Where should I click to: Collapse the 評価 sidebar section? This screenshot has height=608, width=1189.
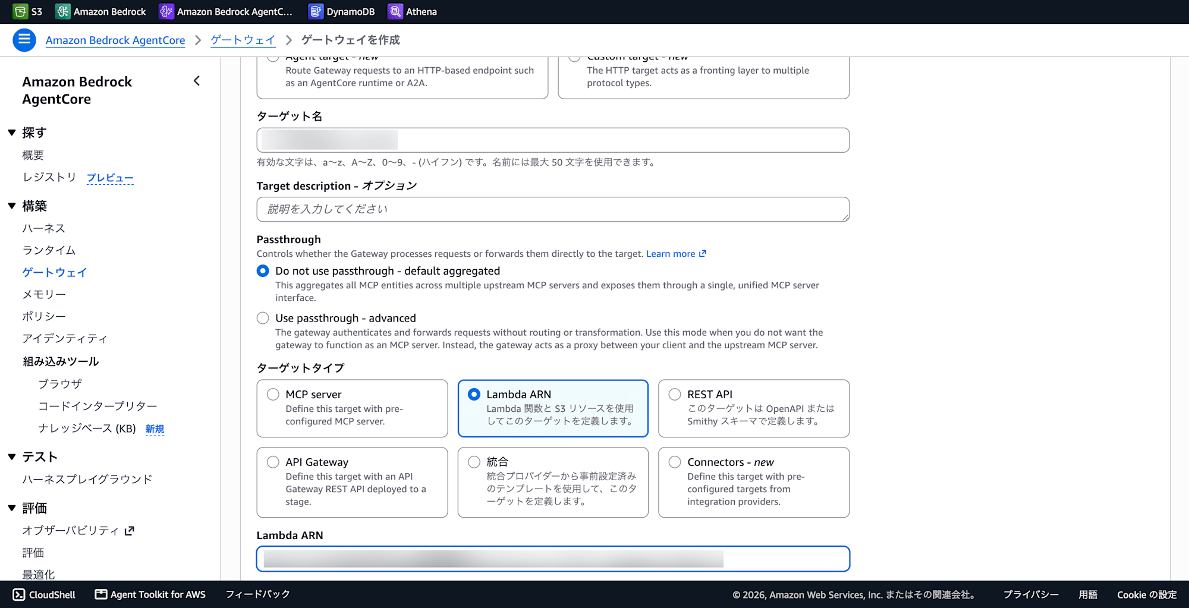pos(12,508)
